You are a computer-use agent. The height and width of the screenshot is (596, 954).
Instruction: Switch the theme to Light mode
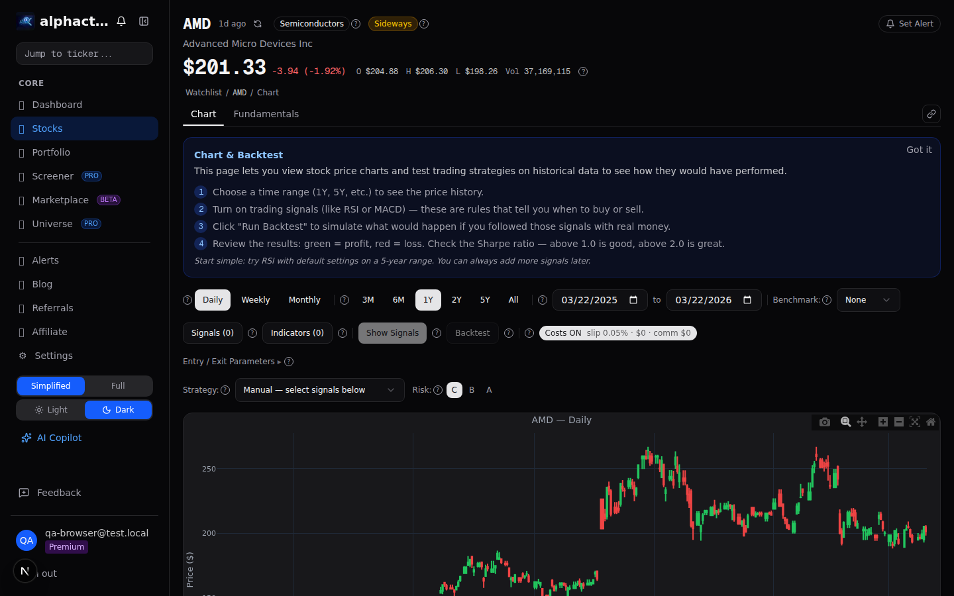51,410
